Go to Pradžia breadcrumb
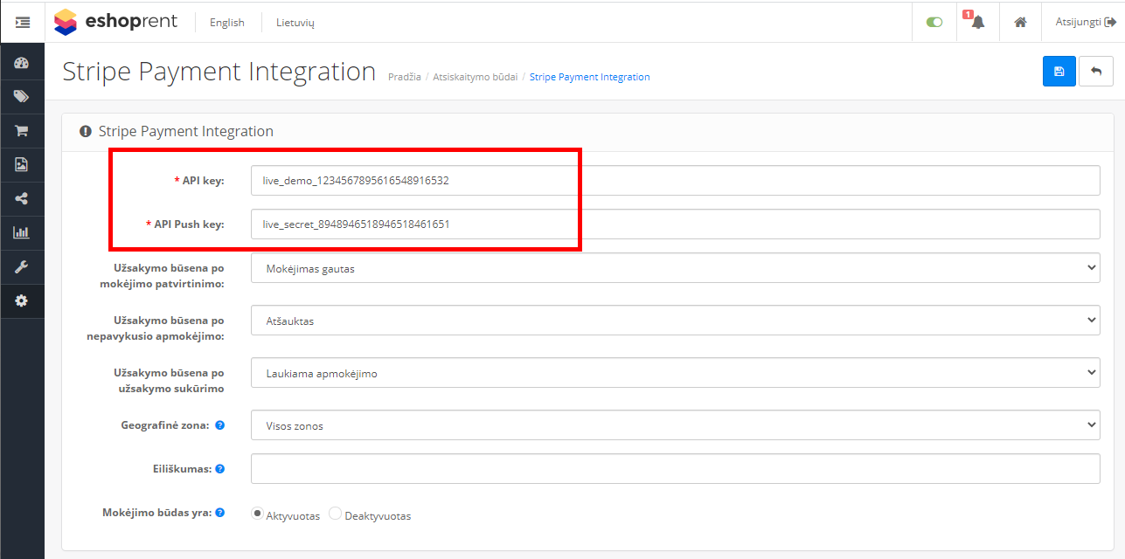This screenshot has height=559, width=1125. point(405,77)
